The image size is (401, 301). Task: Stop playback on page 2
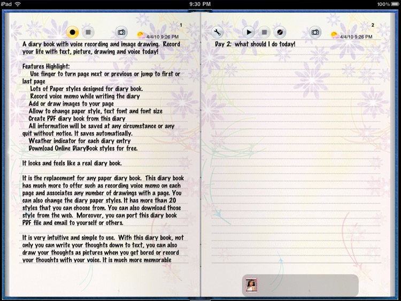pyautogui.click(x=264, y=32)
